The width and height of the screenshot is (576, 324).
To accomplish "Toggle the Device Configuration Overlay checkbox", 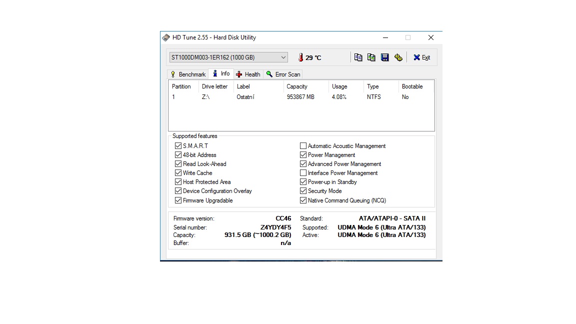I will [x=178, y=191].
